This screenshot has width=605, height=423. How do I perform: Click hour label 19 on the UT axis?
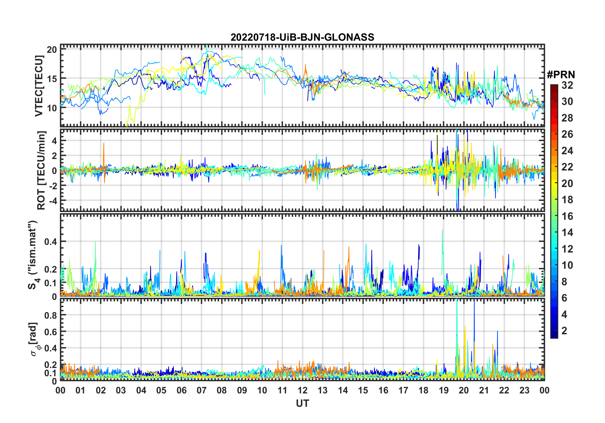(444, 390)
